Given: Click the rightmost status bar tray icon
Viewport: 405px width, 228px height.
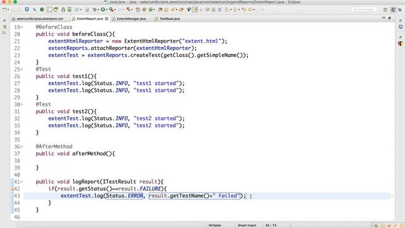Looking at the screenshot, I should pos(401,225).
